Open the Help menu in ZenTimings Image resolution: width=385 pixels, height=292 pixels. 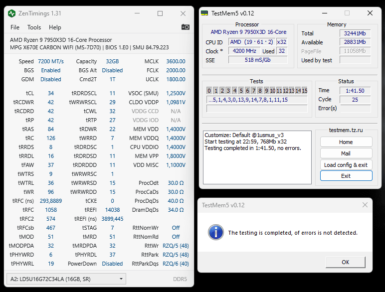point(55,27)
